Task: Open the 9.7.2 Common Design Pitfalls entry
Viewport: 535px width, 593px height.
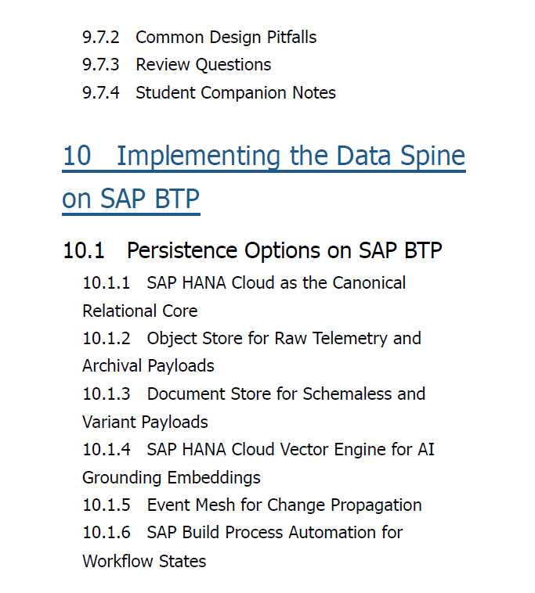Action: tap(199, 38)
